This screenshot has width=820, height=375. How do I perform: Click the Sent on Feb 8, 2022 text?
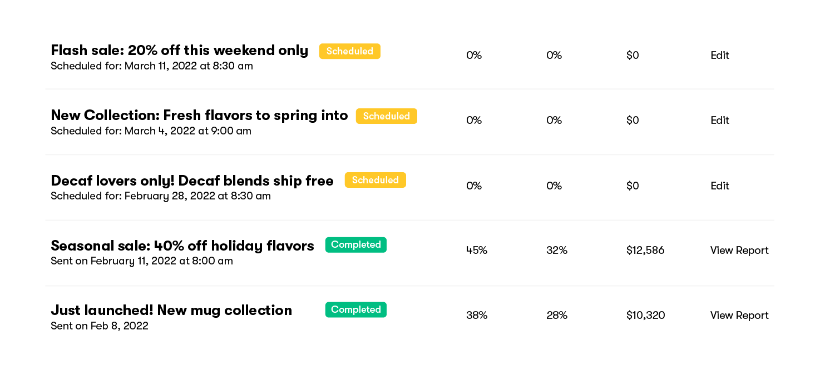tap(100, 326)
